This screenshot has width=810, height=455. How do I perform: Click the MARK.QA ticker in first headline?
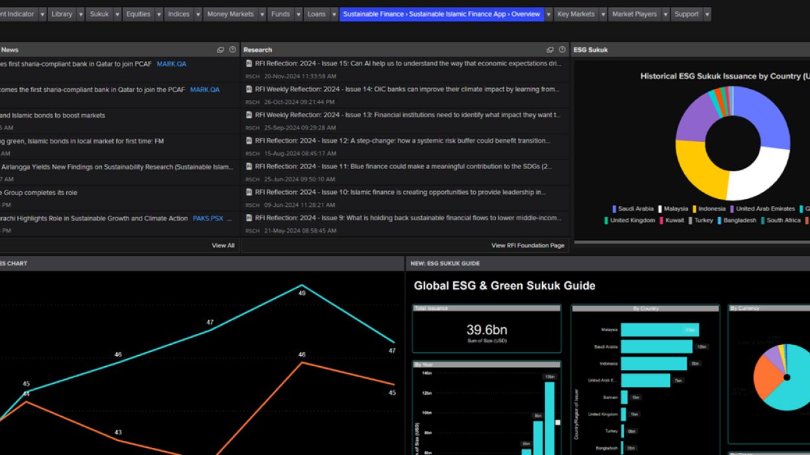[171, 64]
